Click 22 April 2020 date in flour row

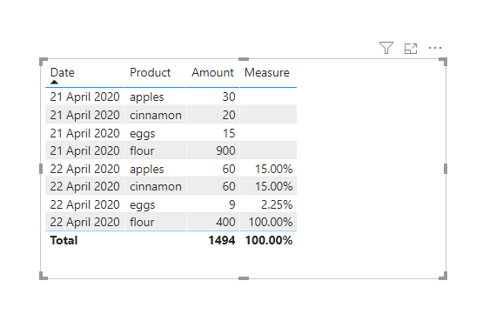[x=84, y=222]
